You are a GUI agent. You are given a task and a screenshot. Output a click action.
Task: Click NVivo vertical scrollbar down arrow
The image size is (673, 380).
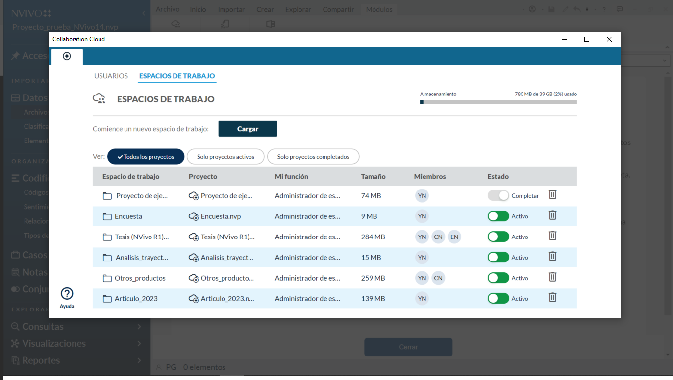668,354
